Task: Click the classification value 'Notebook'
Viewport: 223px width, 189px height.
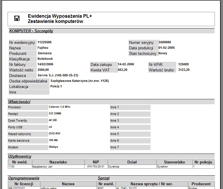Action: coord(45,59)
